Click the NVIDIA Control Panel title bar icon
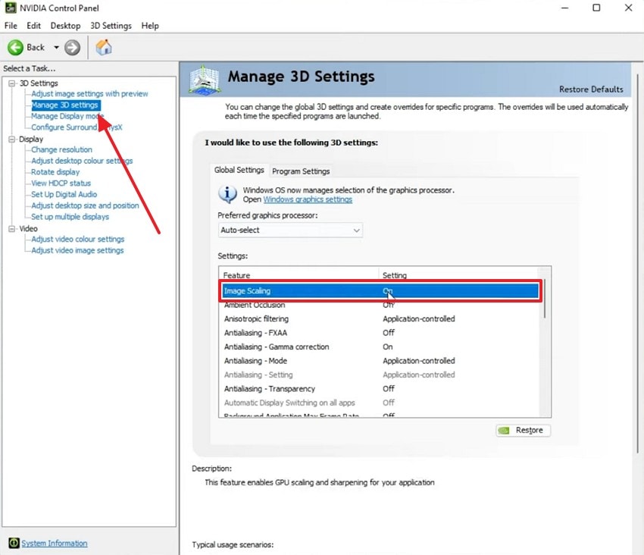The height and width of the screenshot is (555, 644). (x=11, y=8)
